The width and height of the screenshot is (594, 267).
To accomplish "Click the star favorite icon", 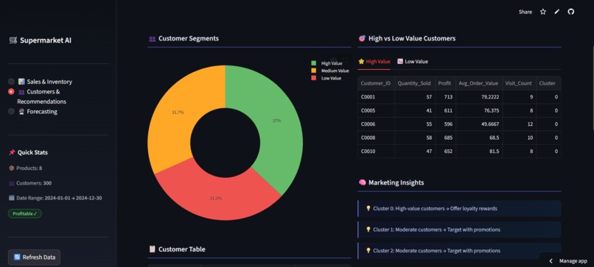I will click(x=543, y=12).
